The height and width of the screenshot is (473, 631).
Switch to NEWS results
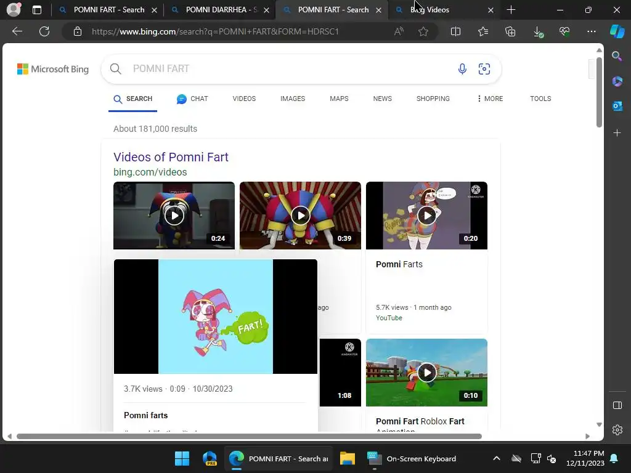point(382,99)
